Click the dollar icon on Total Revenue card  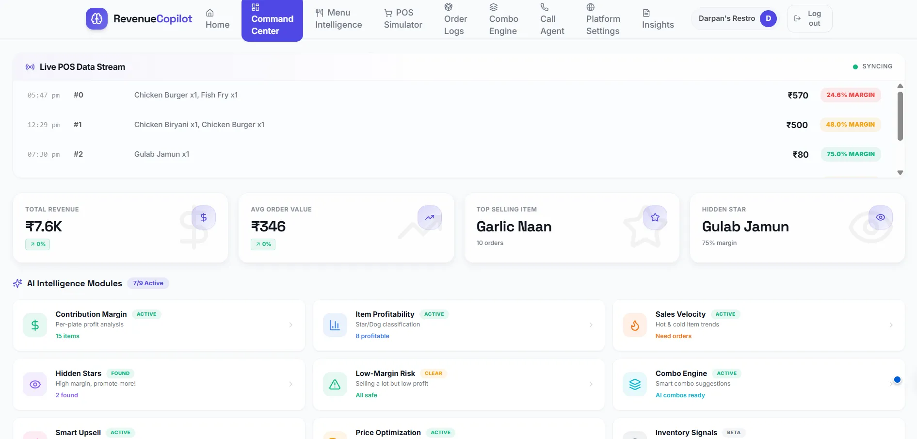coord(204,217)
